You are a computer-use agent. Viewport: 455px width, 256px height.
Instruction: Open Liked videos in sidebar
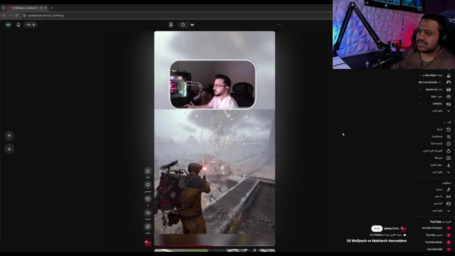pos(435,151)
